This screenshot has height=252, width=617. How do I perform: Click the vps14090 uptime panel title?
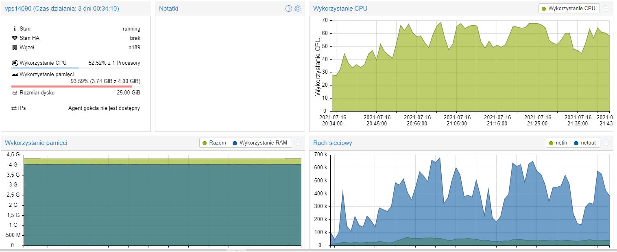pyautogui.click(x=62, y=9)
